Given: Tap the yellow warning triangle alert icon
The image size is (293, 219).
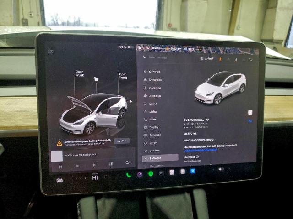Looking at the screenshot, I should (x=60, y=143).
